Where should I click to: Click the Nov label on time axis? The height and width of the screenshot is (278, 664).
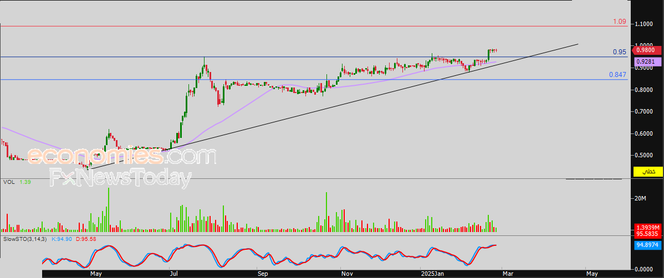346,274
